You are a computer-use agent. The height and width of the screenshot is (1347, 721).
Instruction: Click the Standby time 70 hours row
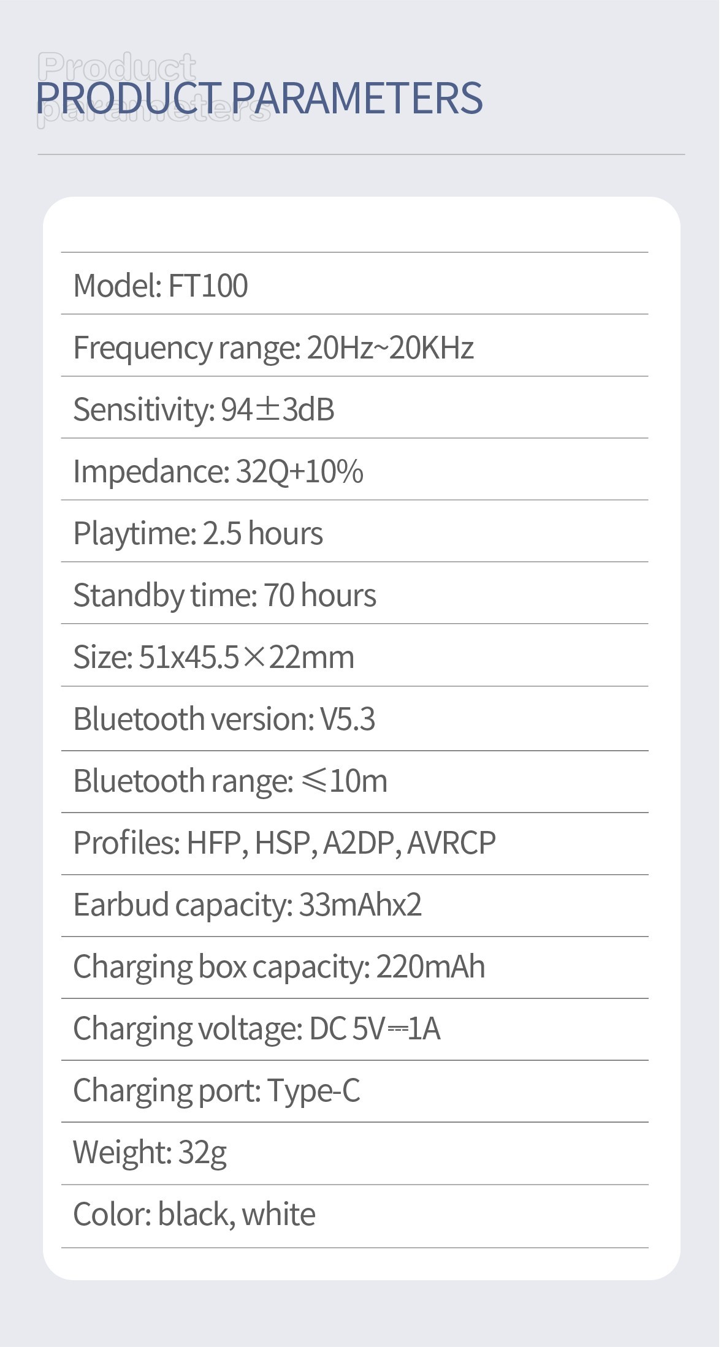pos(224,595)
